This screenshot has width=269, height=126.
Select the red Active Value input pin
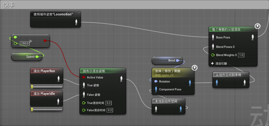tap(84, 77)
